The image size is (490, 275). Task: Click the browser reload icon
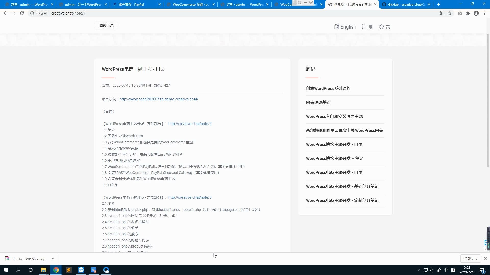tap(22, 13)
